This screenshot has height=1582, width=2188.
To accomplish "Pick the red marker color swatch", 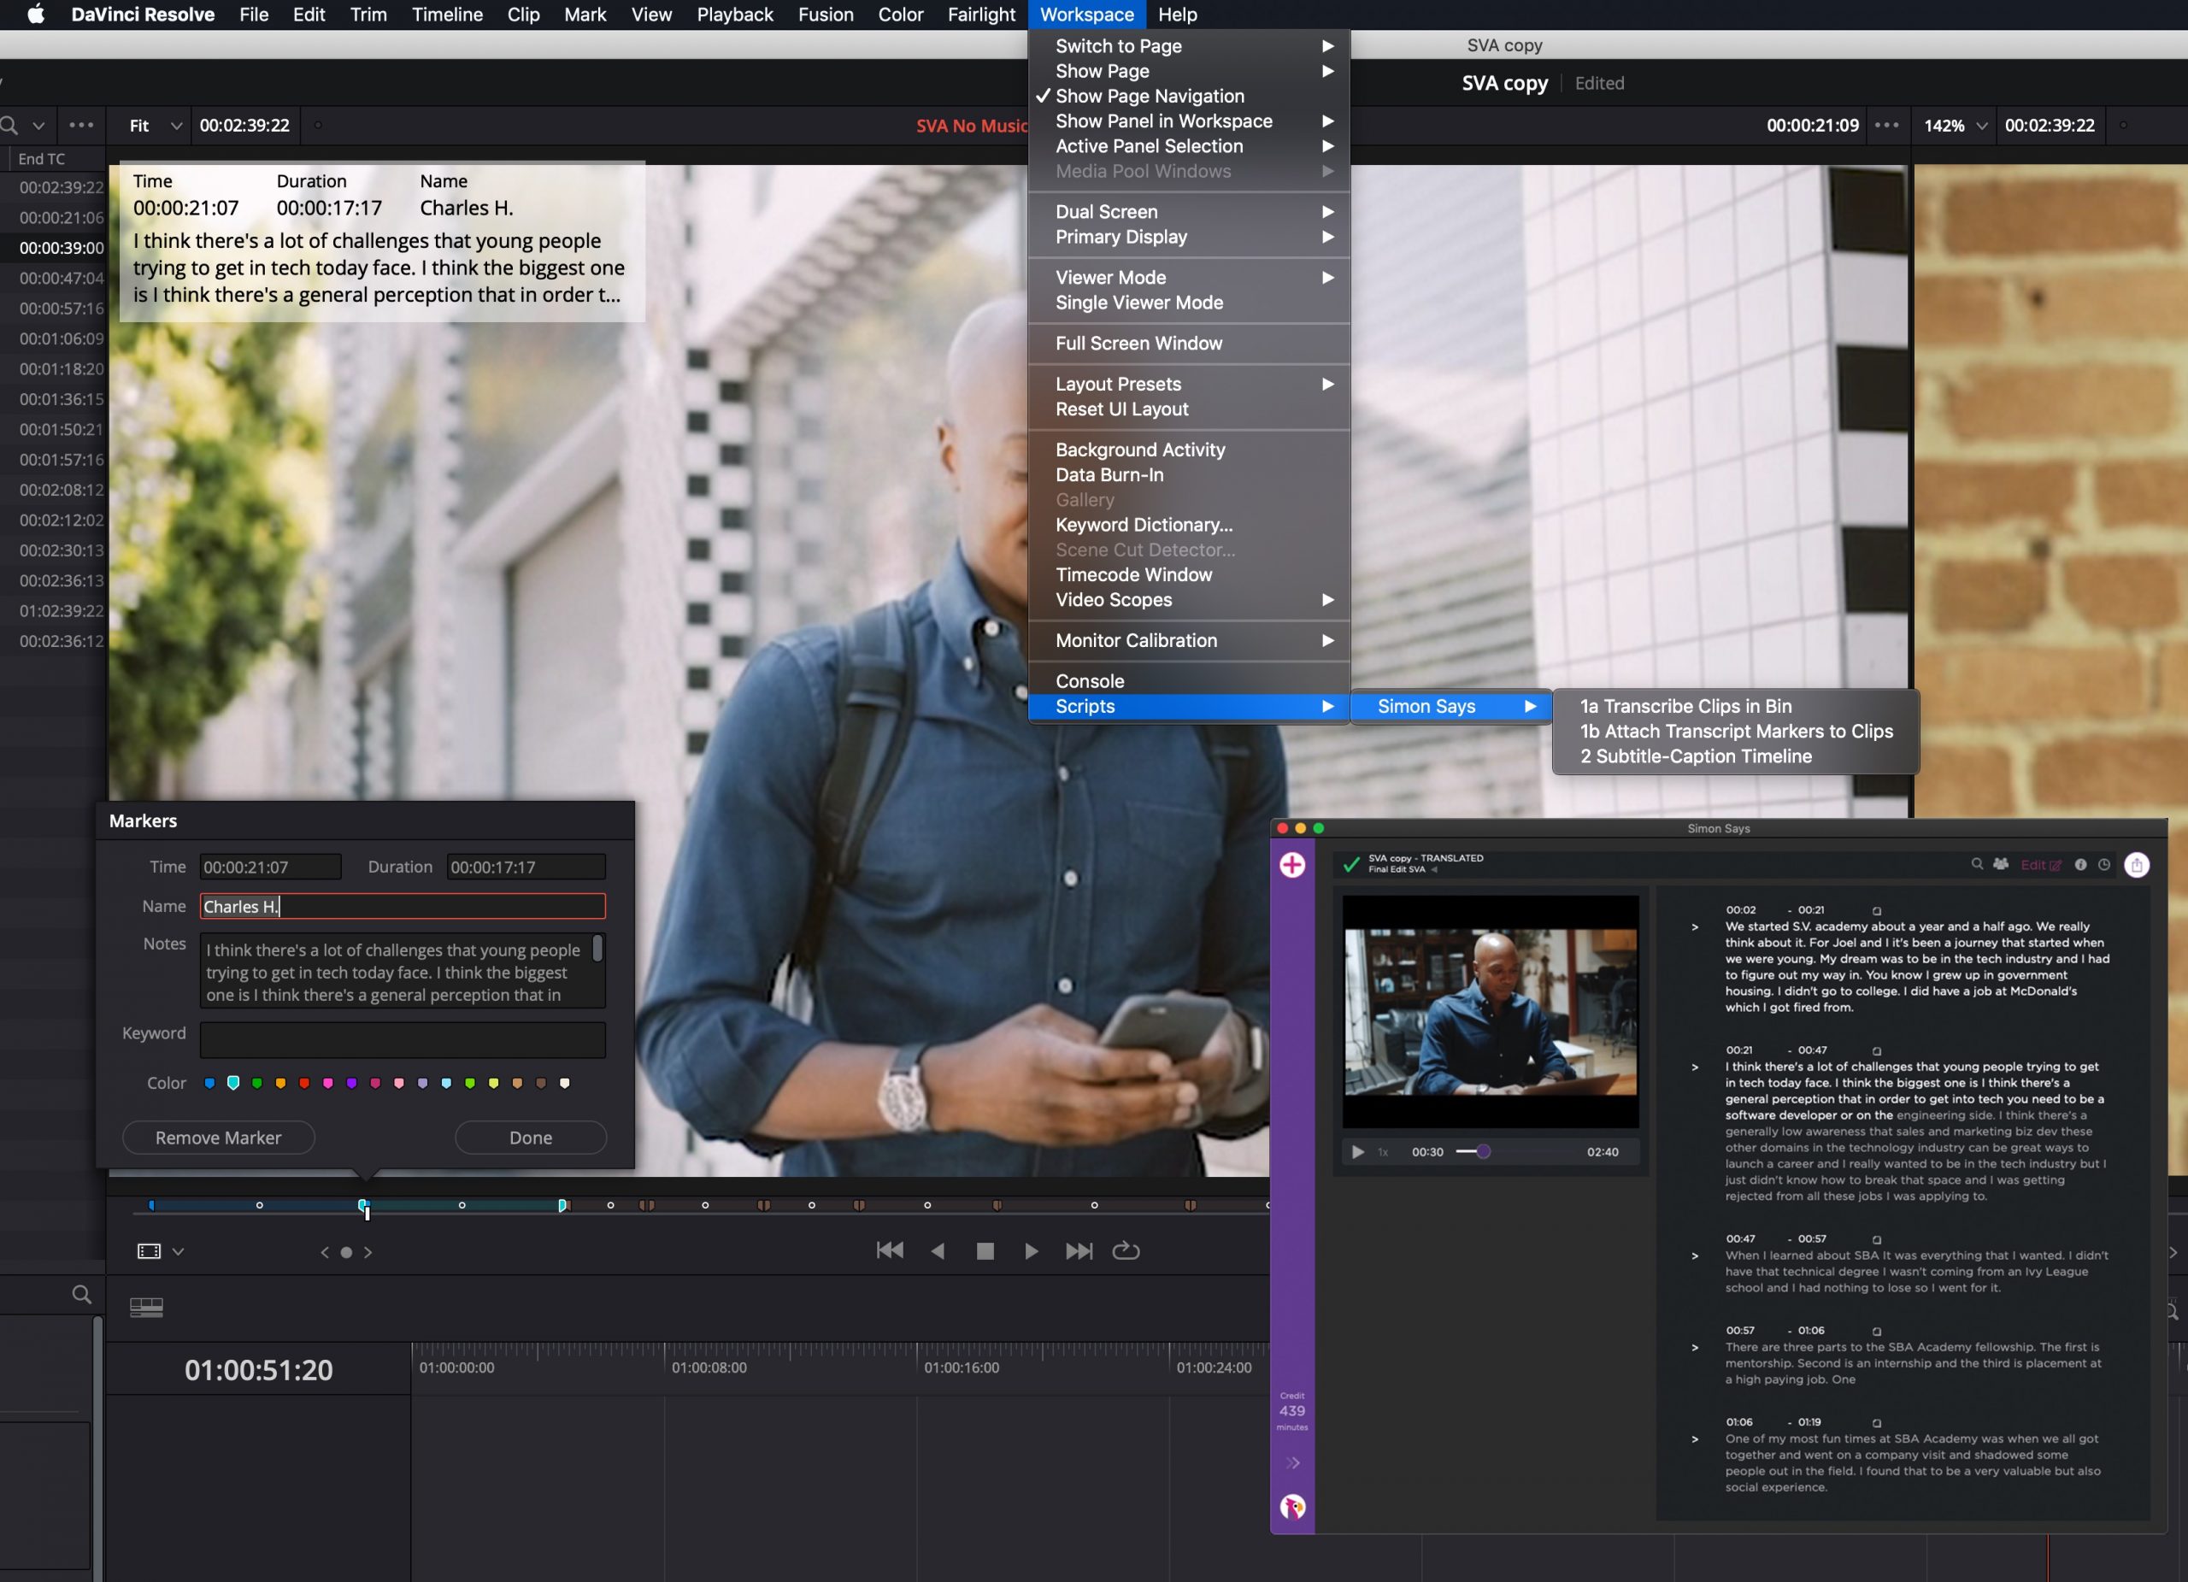I will [x=304, y=1083].
